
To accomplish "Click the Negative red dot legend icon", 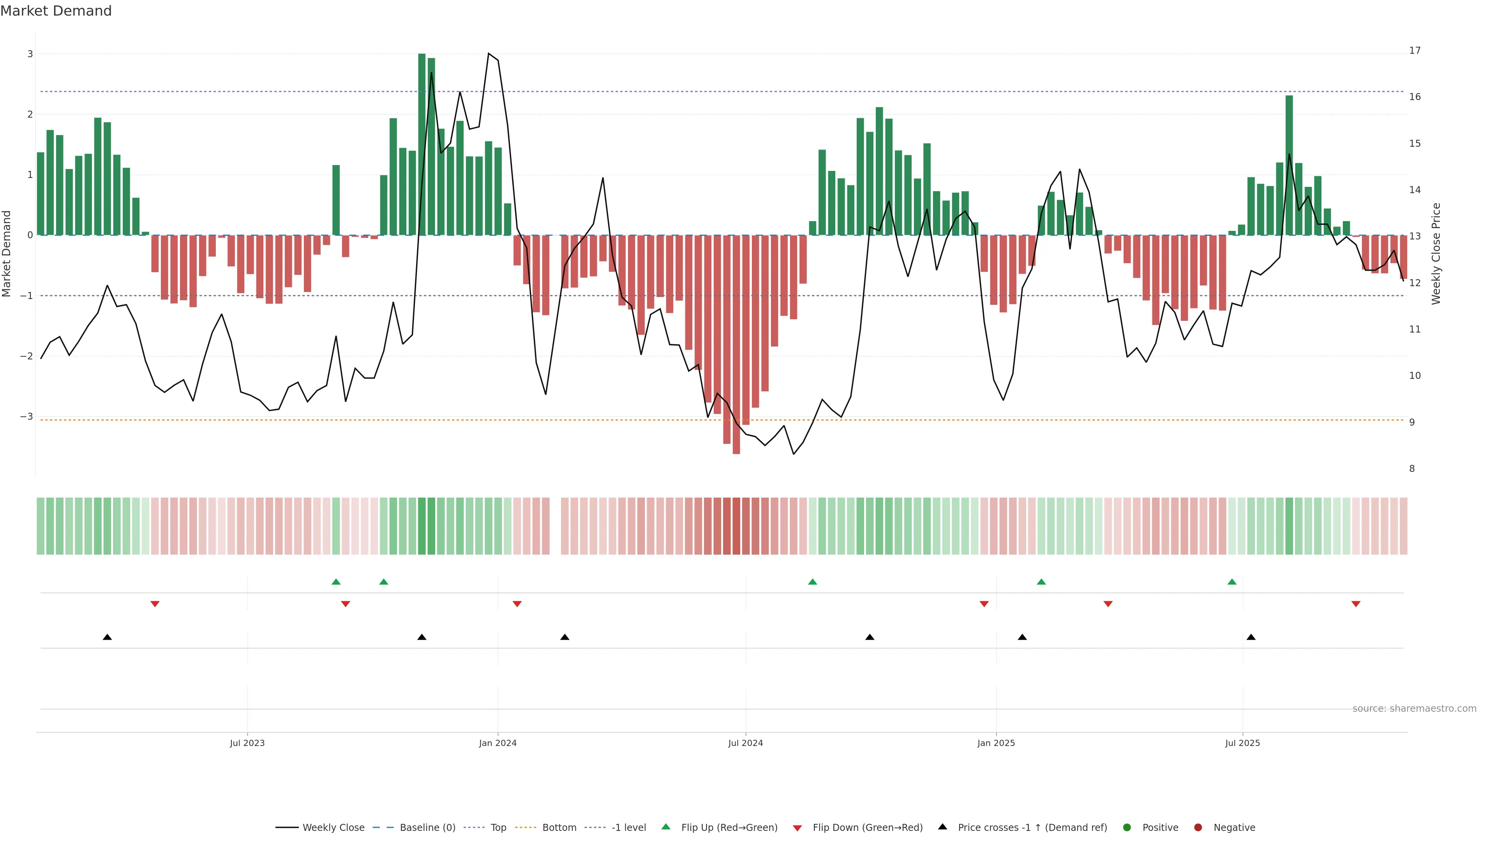I will (x=1198, y=827).
